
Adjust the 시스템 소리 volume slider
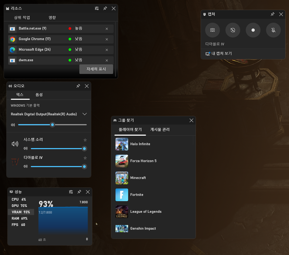59,149
